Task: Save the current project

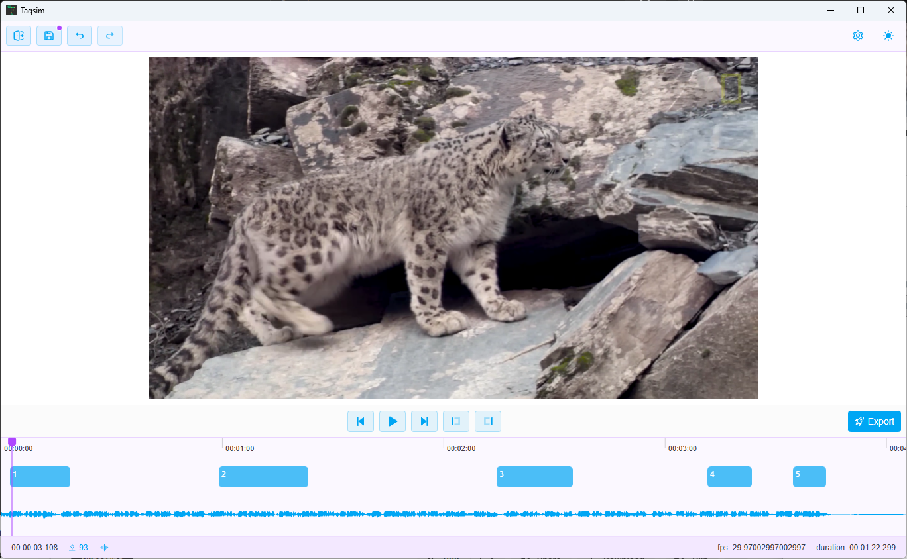Action: pos(49,36)
